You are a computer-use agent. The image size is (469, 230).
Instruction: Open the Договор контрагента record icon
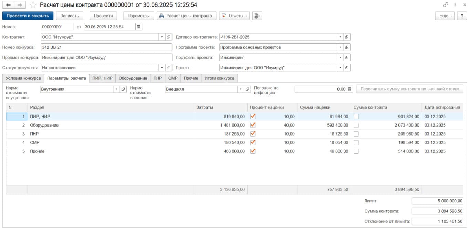coord(347,37)
